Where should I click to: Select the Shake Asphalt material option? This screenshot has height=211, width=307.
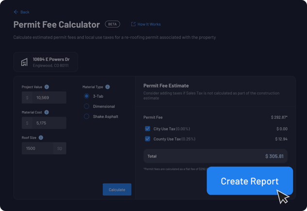(x=86, y=117)
